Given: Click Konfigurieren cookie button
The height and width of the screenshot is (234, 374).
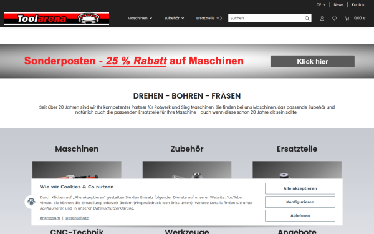Looking at the screenshot, I should click(x=300, y=202).
